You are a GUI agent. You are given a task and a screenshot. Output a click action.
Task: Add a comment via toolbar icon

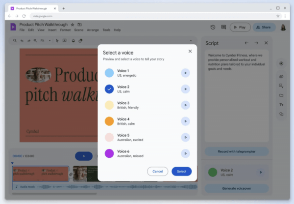[x=64, y=41]
